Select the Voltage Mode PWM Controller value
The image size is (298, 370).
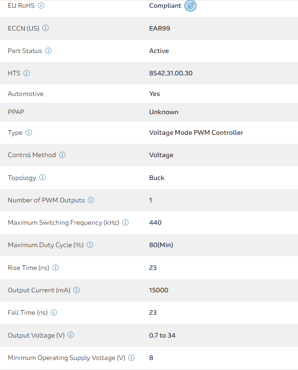pyautogui.click(x=196, y=132)
